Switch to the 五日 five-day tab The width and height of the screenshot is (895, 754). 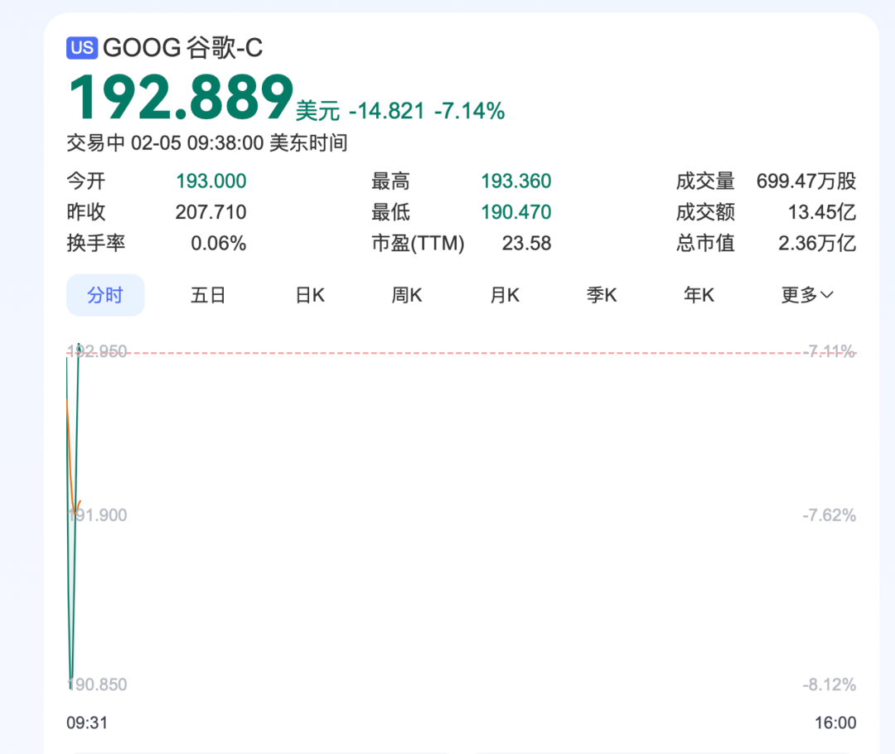click(x=208, y=295)
